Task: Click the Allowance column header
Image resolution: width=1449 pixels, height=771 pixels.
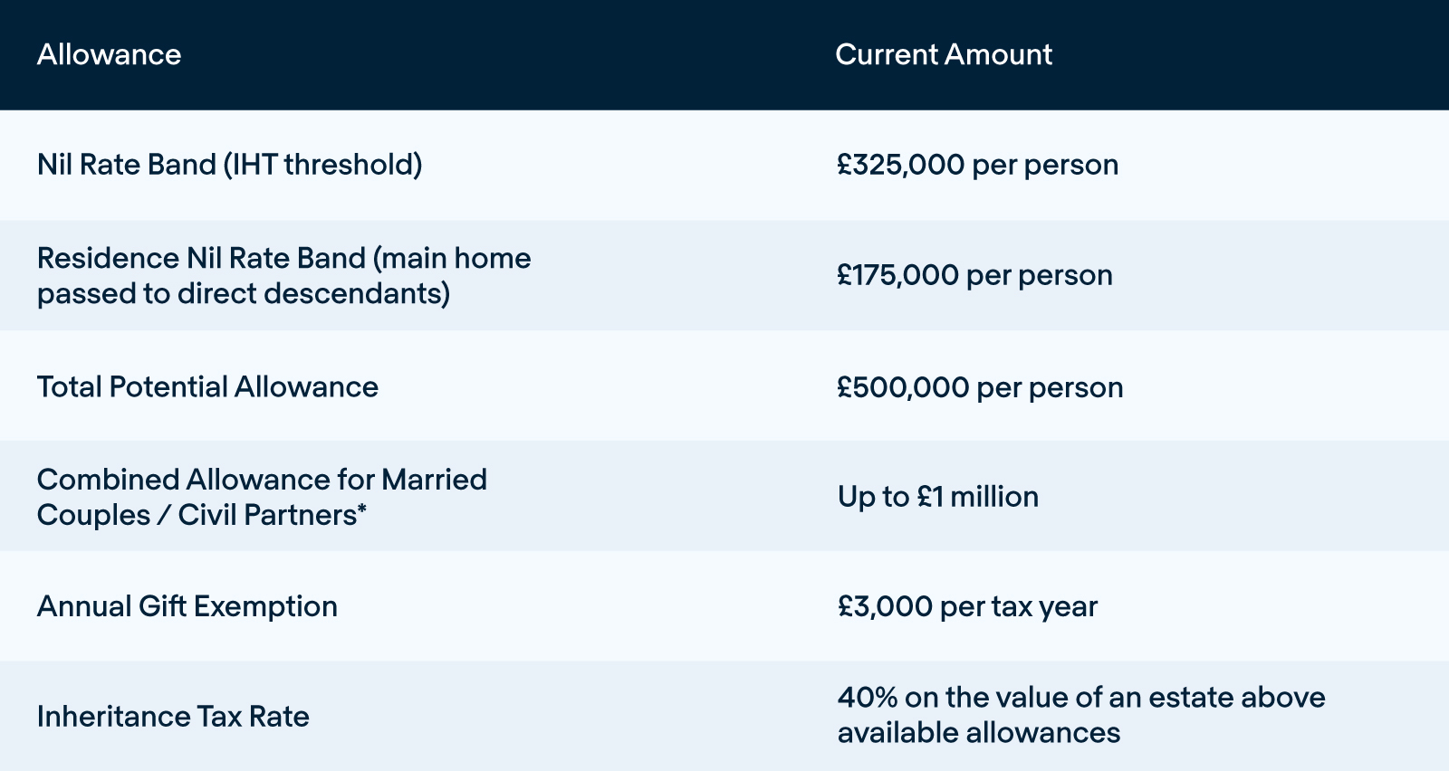Action: 109,54
